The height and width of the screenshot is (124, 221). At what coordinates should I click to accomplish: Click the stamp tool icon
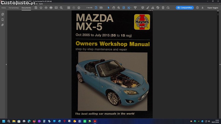[x=158, y=8]
